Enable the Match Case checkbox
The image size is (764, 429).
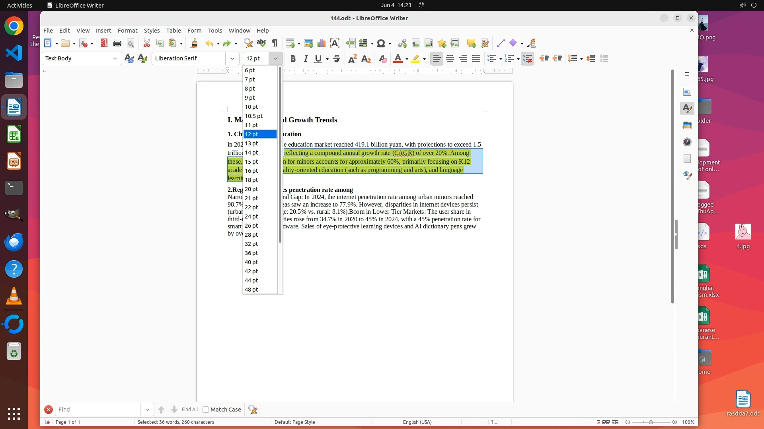[206, 410]
